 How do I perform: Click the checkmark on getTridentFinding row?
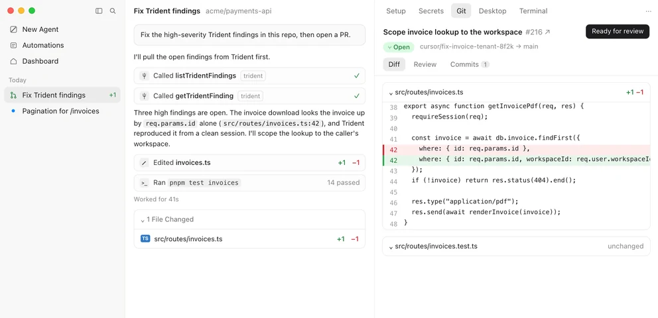click(x=357, y=96)
